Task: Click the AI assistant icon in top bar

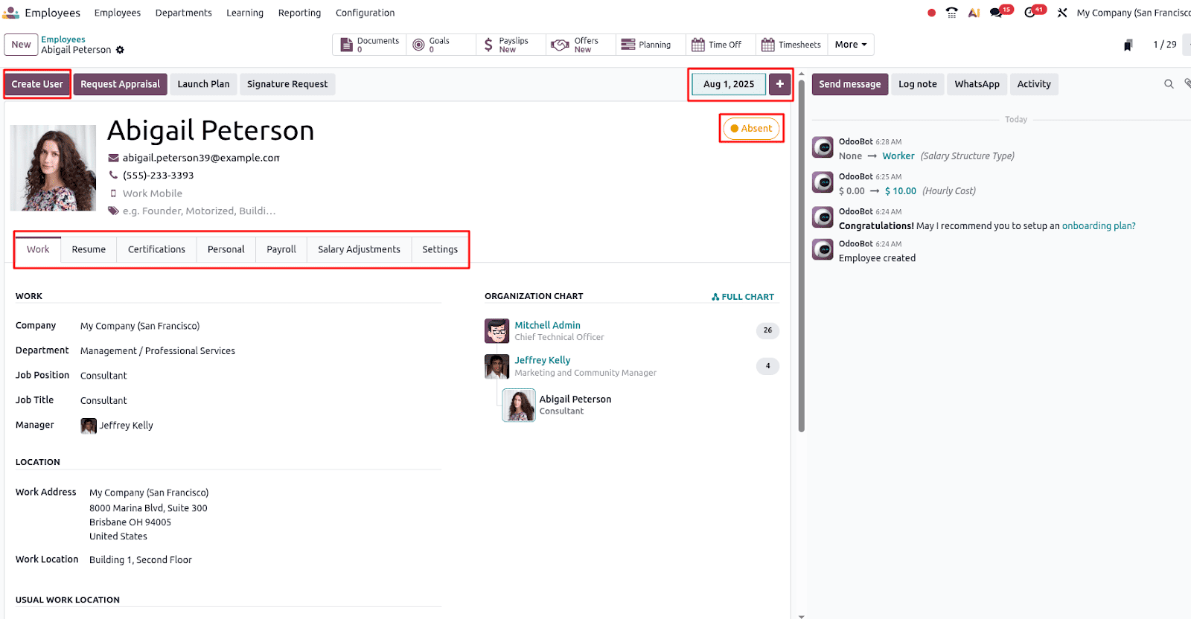Action: (974, 13)
